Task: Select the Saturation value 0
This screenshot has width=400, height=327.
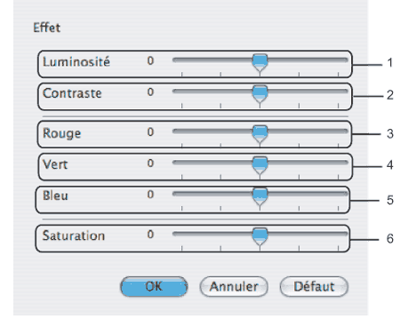Action: click(x=150, y=235)
